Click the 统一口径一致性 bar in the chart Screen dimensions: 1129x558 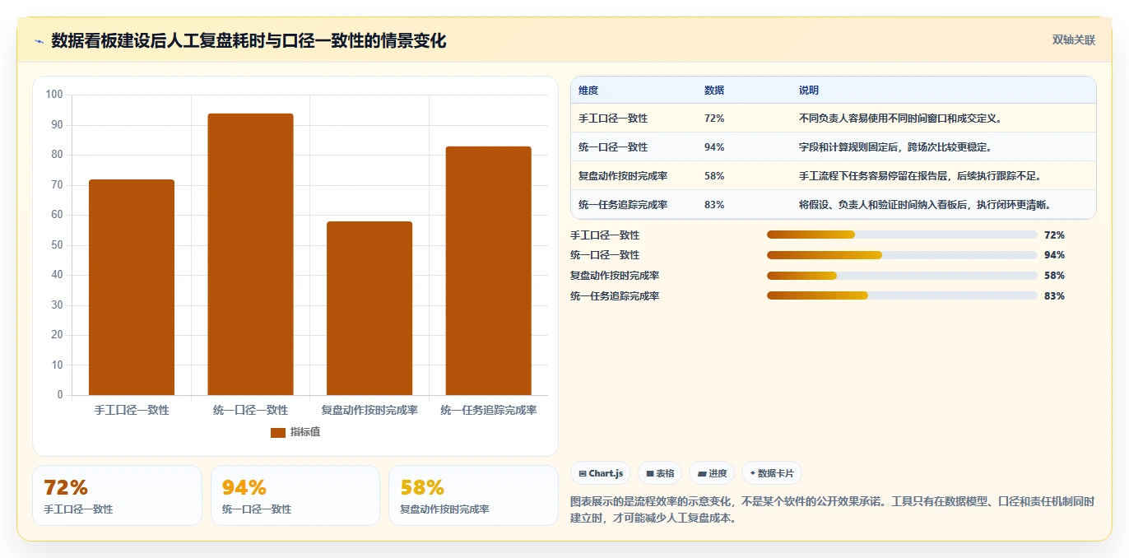point(250,254)
